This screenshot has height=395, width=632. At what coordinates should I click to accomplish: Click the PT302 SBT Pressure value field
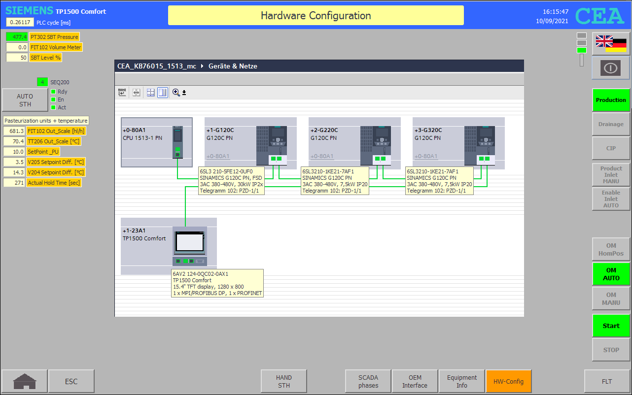[x=17, y=37]
